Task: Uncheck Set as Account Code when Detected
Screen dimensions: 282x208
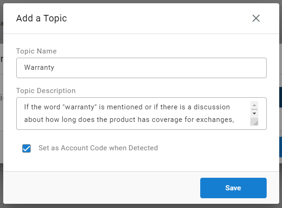Action: pyautogui.click(x=26, y=148)
